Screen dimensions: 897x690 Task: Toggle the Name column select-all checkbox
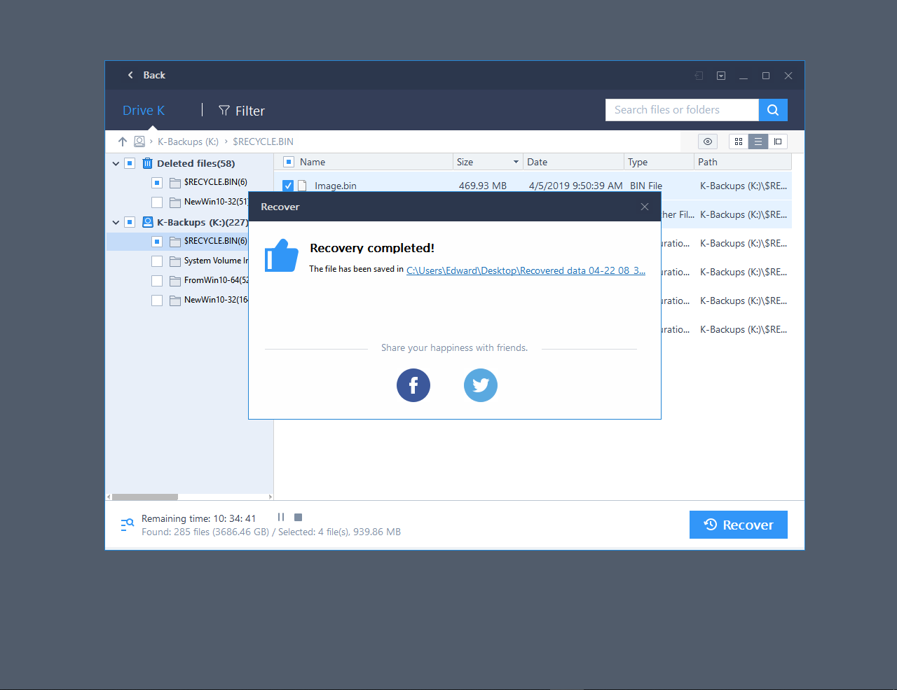(x=288, y=162)
